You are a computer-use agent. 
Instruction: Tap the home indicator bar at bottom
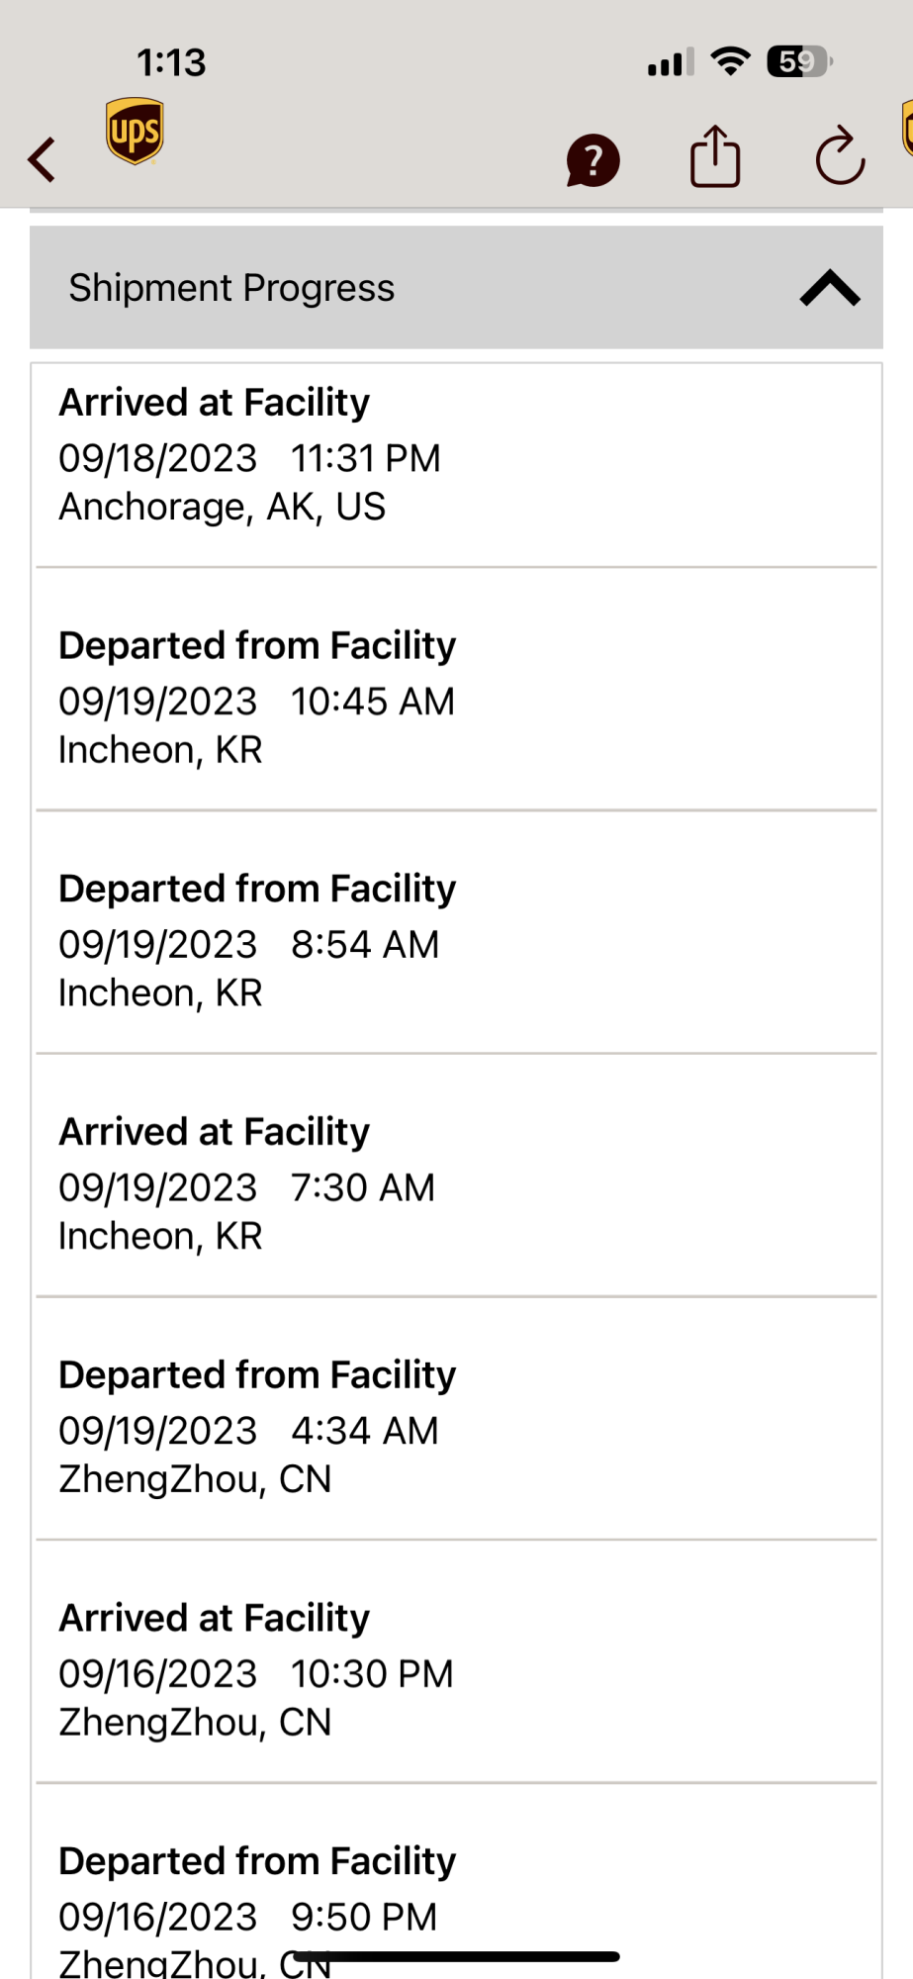[x=456, y=1956]
